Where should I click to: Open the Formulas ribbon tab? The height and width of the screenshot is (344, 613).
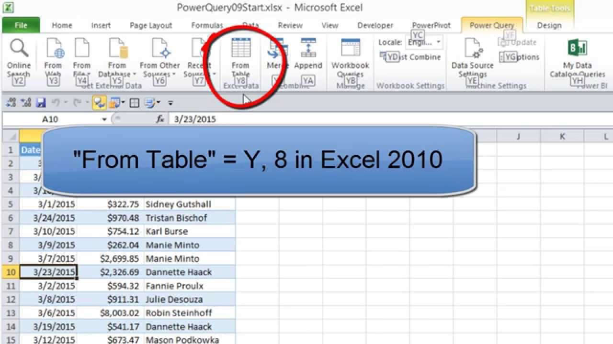207,25
